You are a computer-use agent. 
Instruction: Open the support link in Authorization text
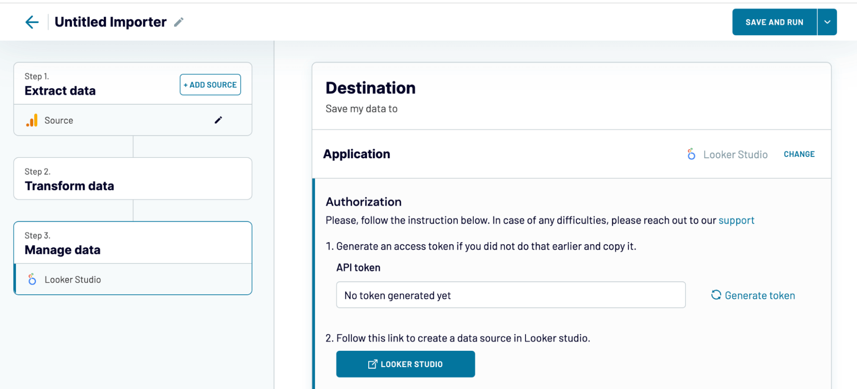click(736, 220)
